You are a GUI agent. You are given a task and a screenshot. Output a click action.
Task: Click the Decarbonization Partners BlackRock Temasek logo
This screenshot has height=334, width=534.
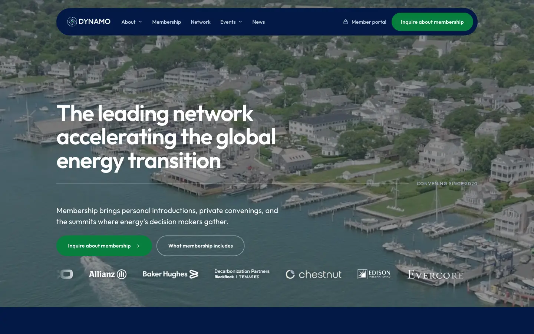click(242, 274)
